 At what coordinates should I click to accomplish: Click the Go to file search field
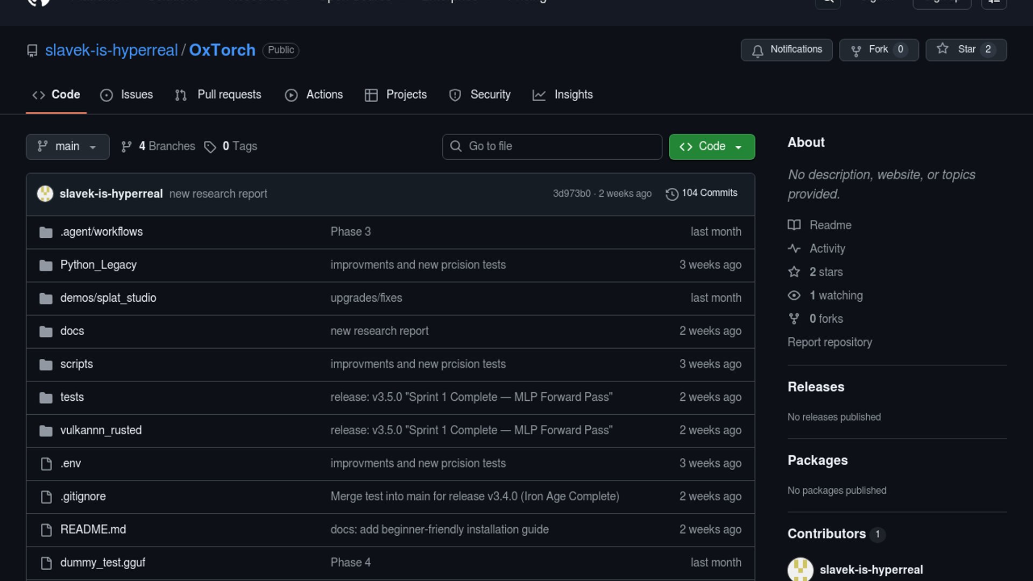552,146
